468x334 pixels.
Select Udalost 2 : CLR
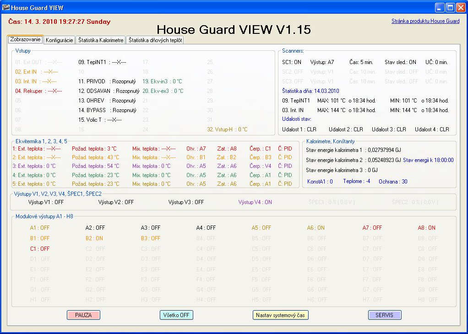tap(346, 129)
